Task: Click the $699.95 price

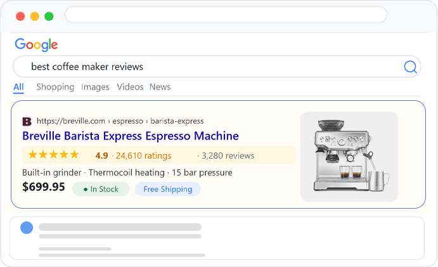Action: point(44,186)
